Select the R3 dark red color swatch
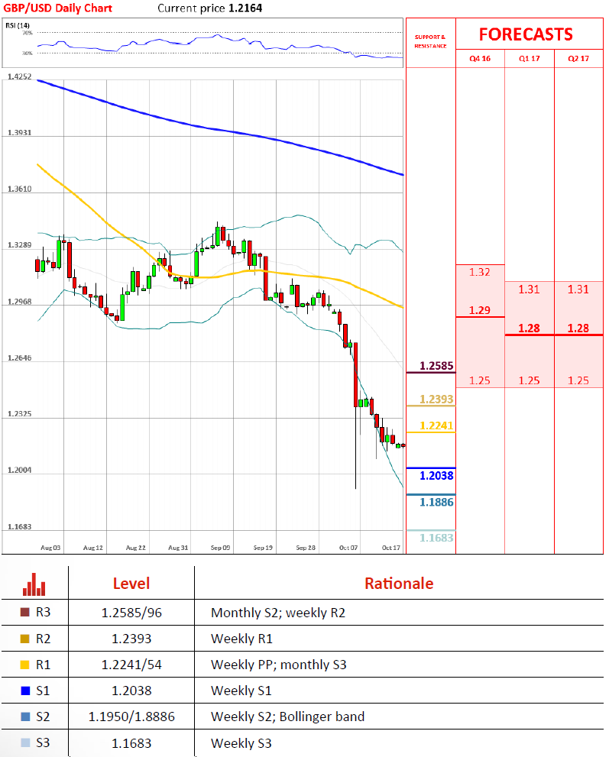 25,612
